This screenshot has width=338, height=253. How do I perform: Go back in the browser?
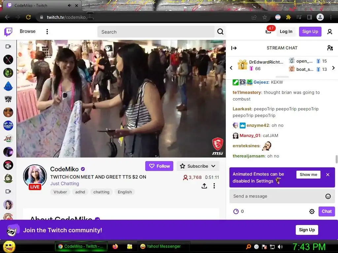(7, 17)
